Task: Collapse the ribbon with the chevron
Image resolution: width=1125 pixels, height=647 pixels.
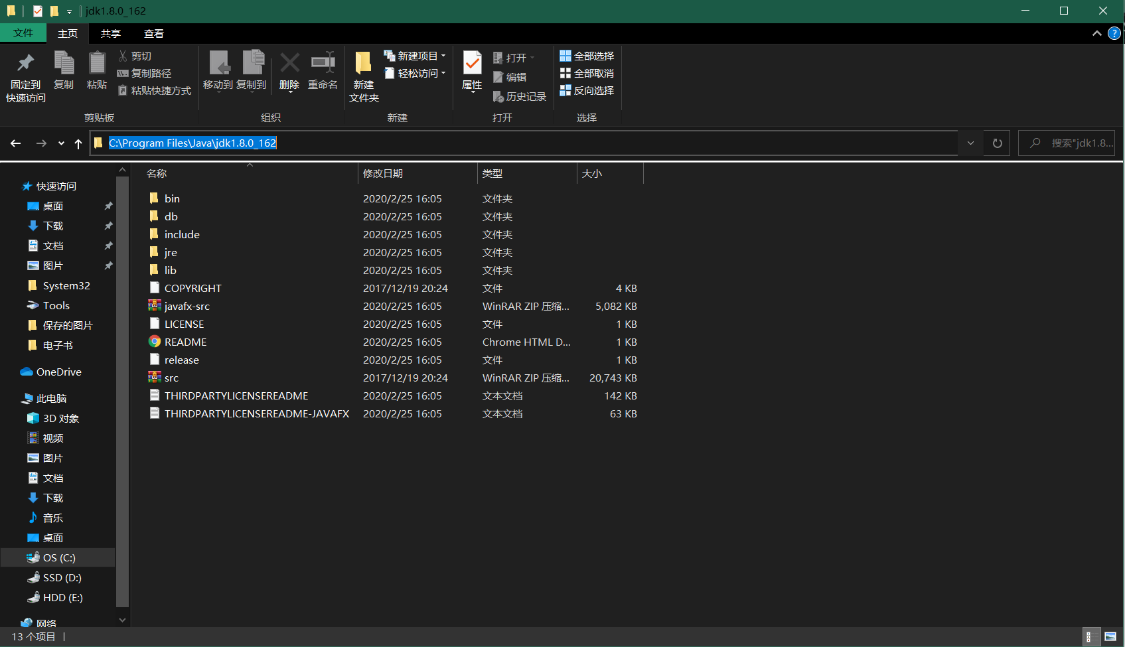Action: pyautogui.click(x=1096, y=33)
